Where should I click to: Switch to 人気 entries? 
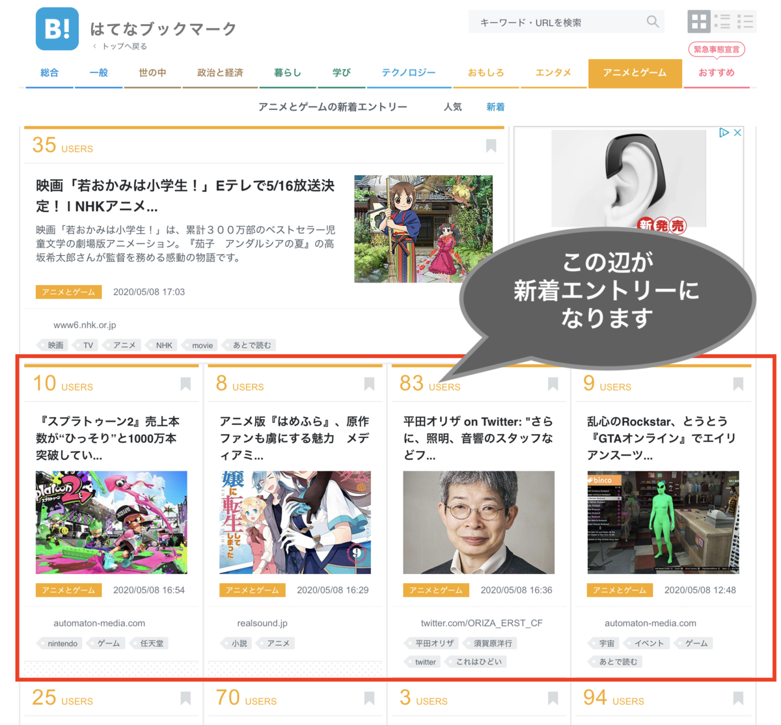pos(453,107)
